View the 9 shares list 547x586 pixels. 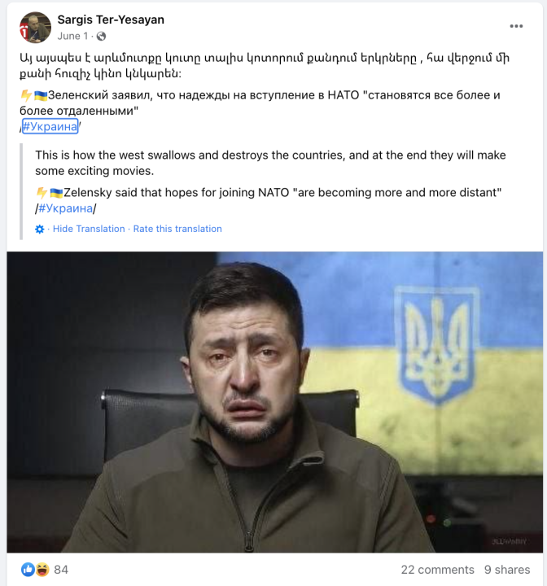507,570
